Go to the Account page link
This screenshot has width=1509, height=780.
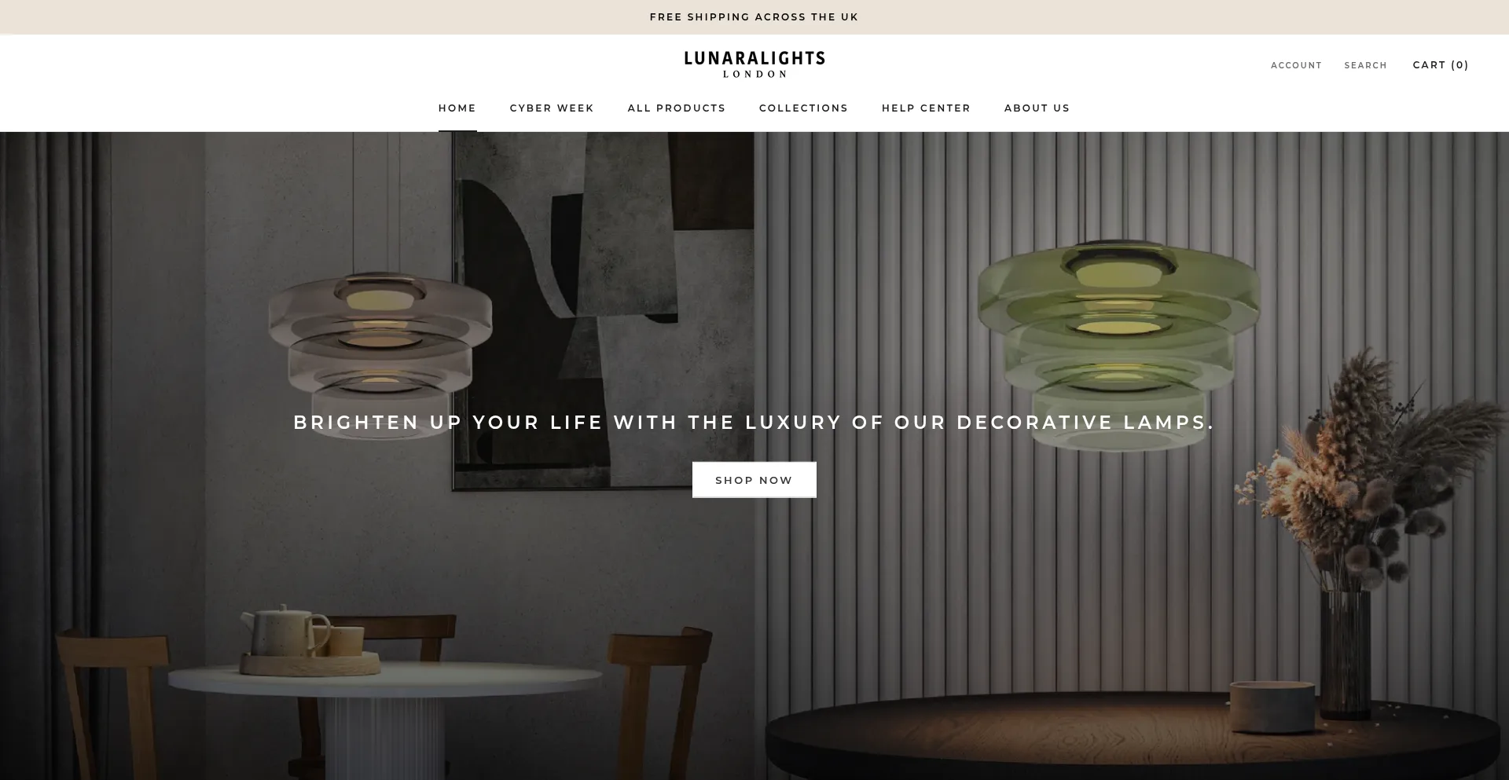click(x=1296, y=65)
